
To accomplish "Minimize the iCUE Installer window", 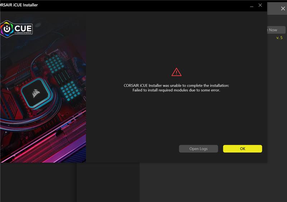I will (x=251, y=5).
